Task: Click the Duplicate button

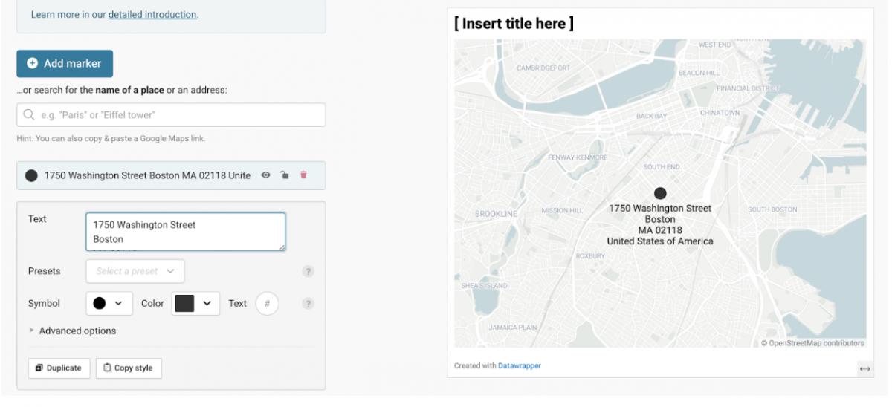Action: click(59, 368)
